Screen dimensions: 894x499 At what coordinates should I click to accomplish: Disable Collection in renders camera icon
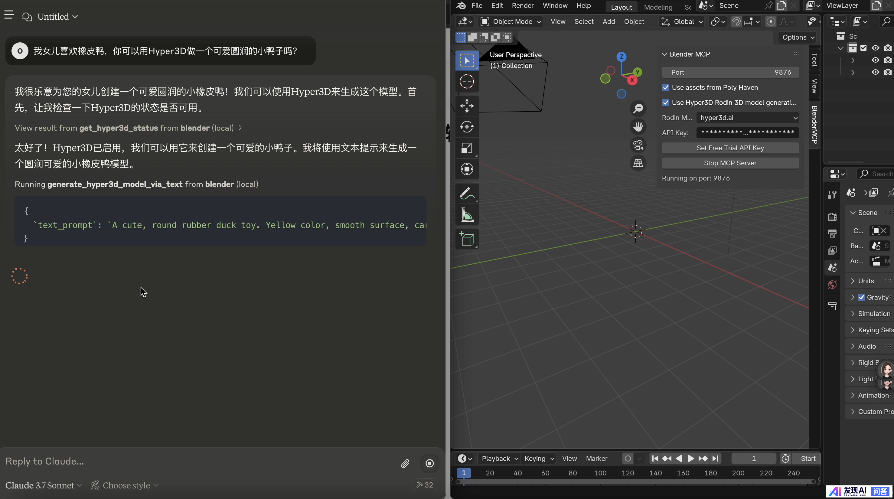click(887, 48)
